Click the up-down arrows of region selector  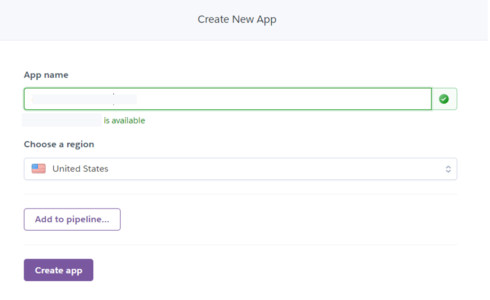pyautogui.click(x=448, y=169)
